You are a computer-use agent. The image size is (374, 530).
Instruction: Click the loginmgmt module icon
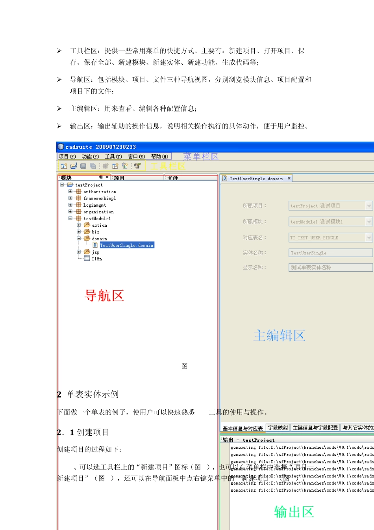pos(79,205)
